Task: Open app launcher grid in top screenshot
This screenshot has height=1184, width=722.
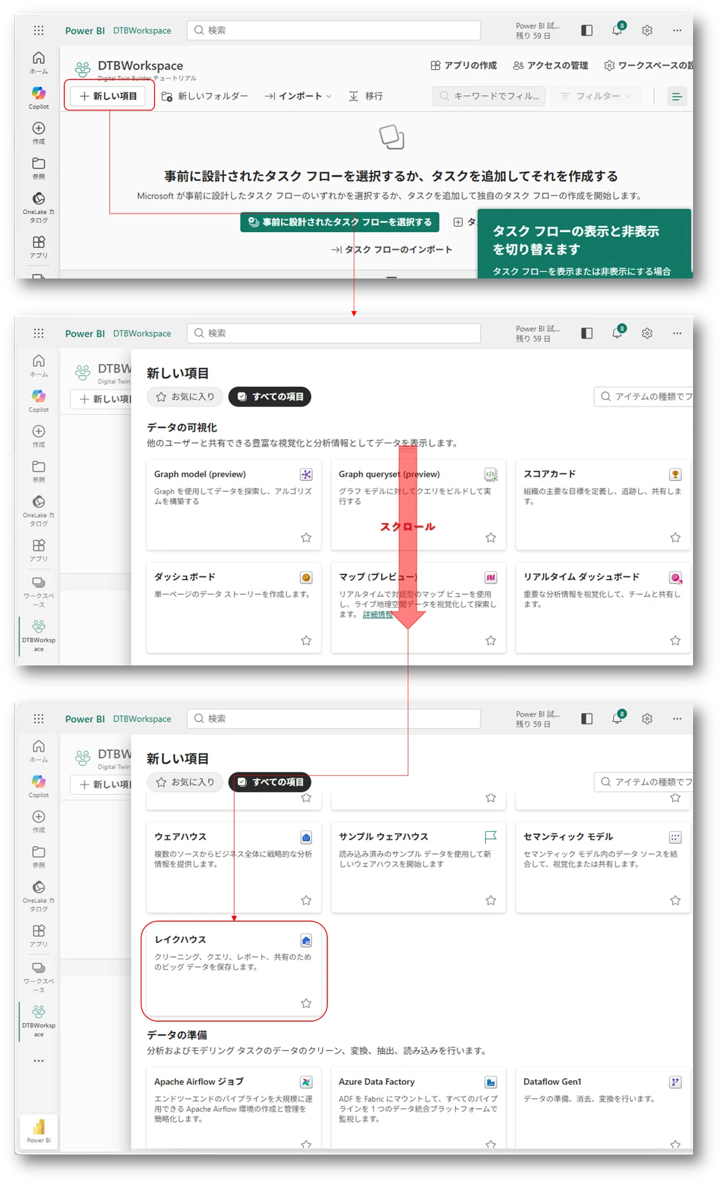Action: point(39,30)
